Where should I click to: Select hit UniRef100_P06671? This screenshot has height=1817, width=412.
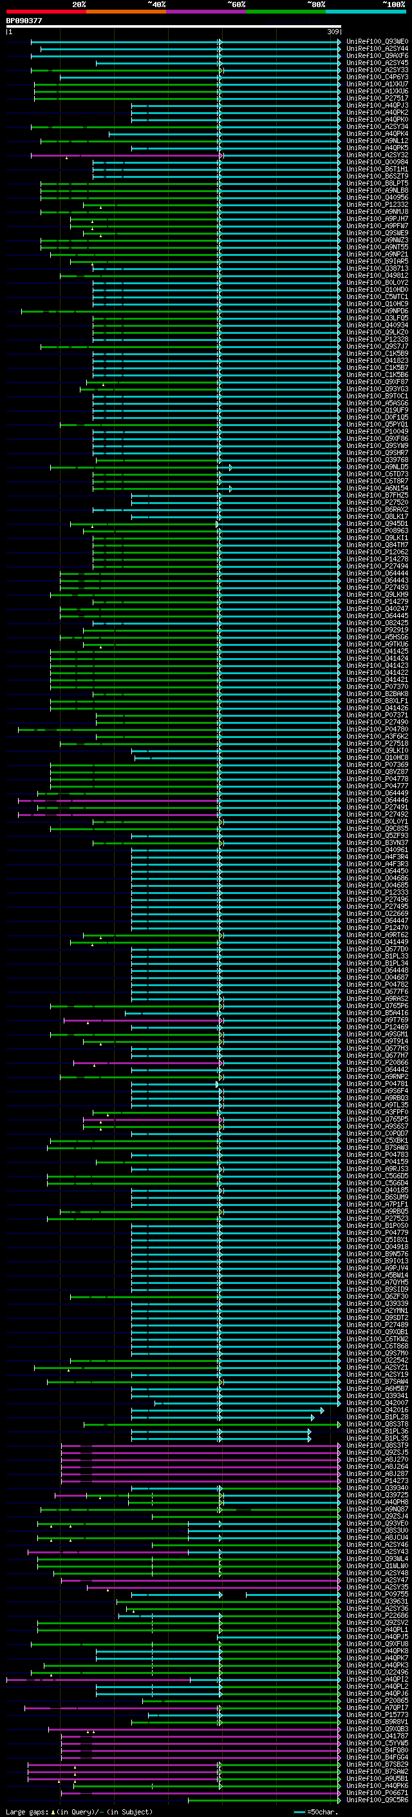click(x=377, y=1793)
